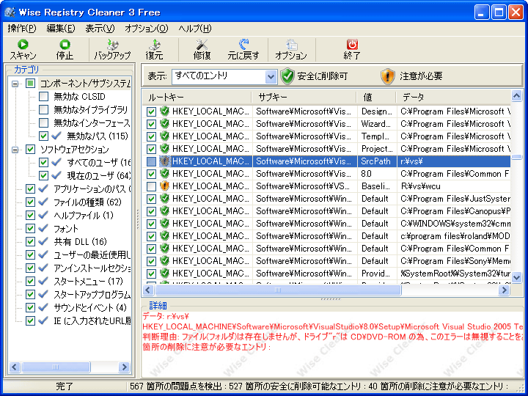
Task: Select the IE に入力されたURL履歴 tree item
Action: [92, 321]
